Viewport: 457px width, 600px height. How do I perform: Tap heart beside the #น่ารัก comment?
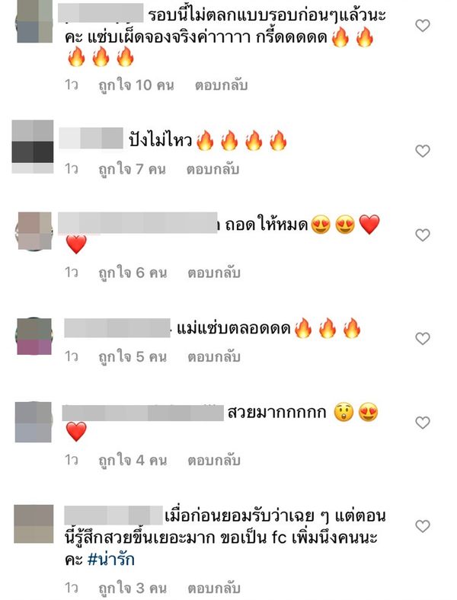423,527
